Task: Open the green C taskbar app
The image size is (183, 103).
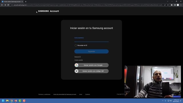Action: click(20, 101)
